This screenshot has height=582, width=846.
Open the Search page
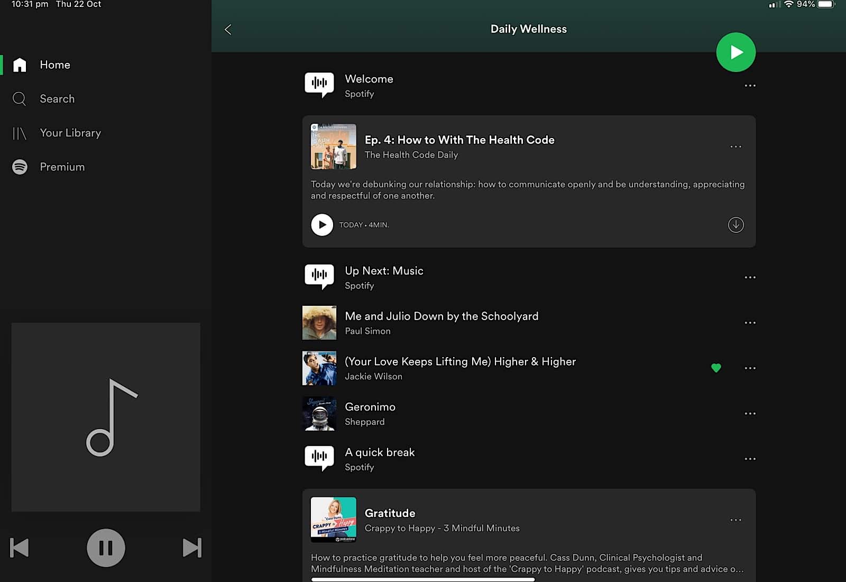57,99
